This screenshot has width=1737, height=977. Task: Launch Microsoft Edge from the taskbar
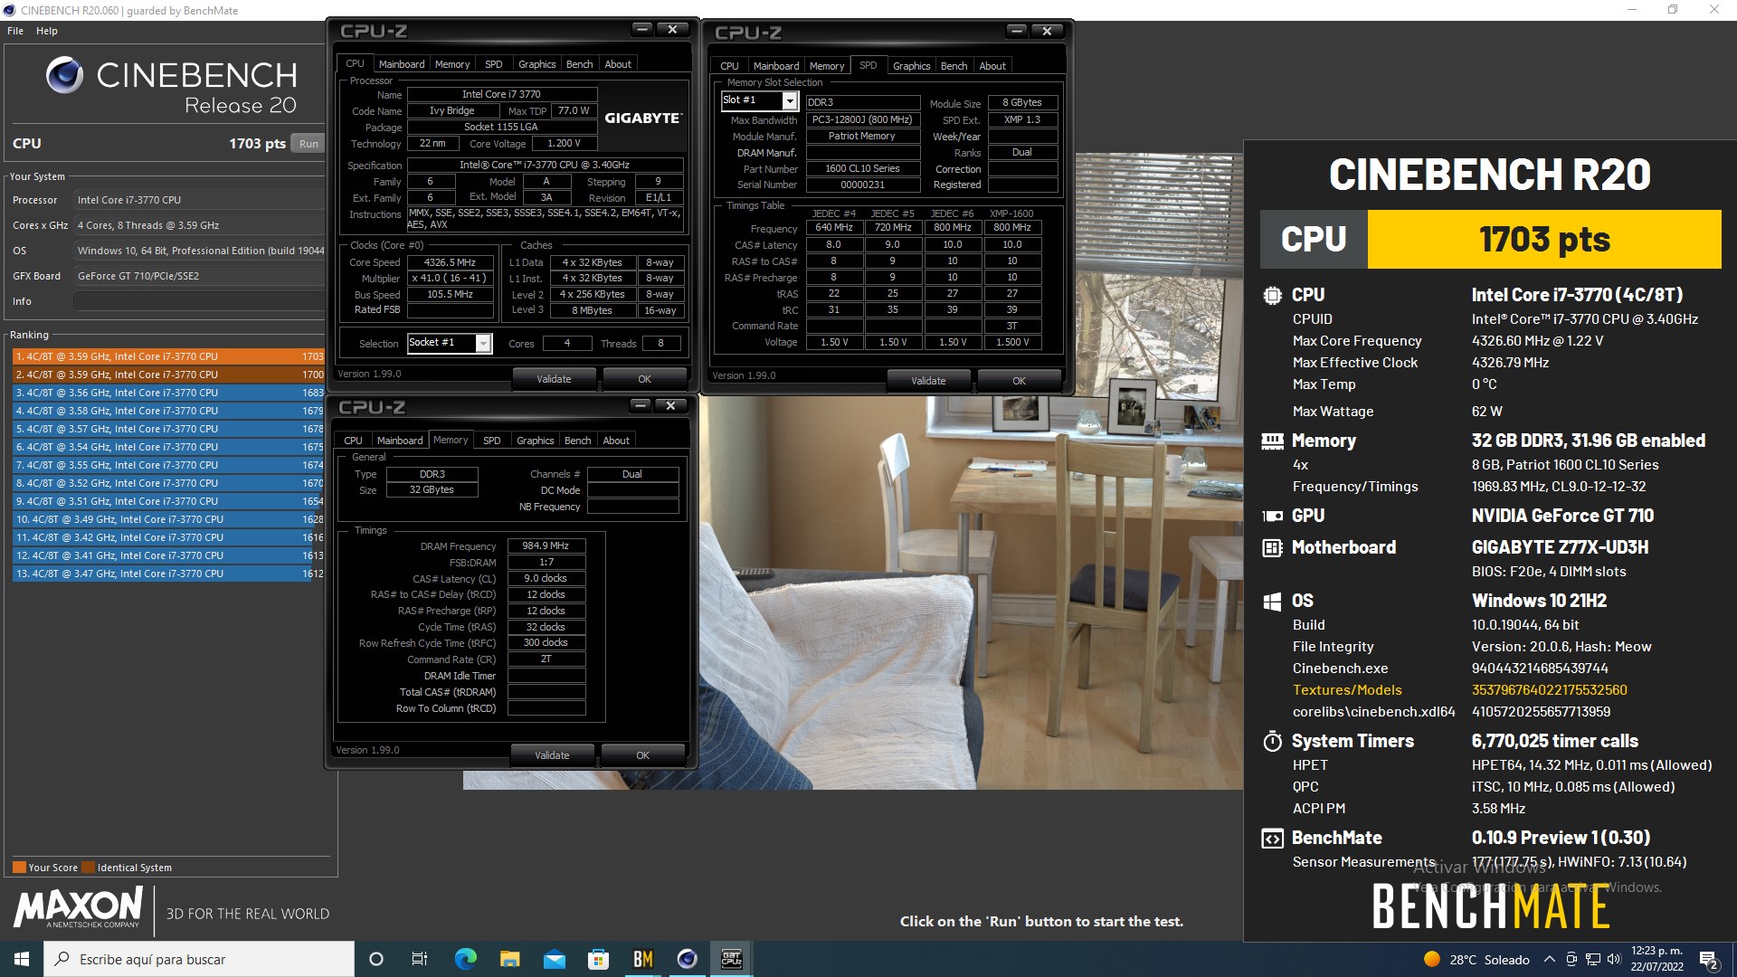[465, 959]
